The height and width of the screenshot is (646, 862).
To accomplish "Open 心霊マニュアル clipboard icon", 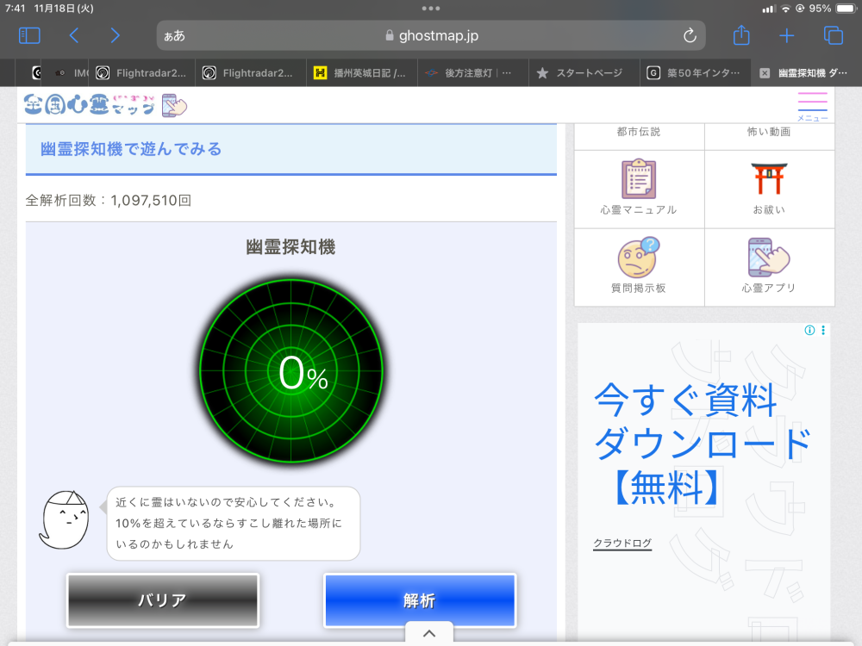I will pos(639,179).
